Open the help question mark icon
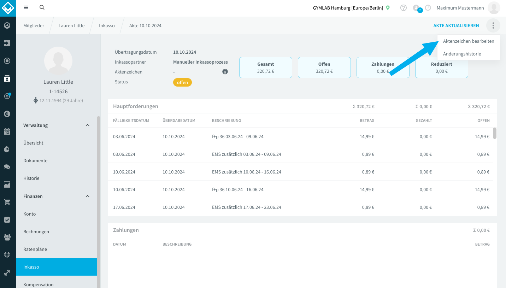506x288 pixels. point(404,8)
